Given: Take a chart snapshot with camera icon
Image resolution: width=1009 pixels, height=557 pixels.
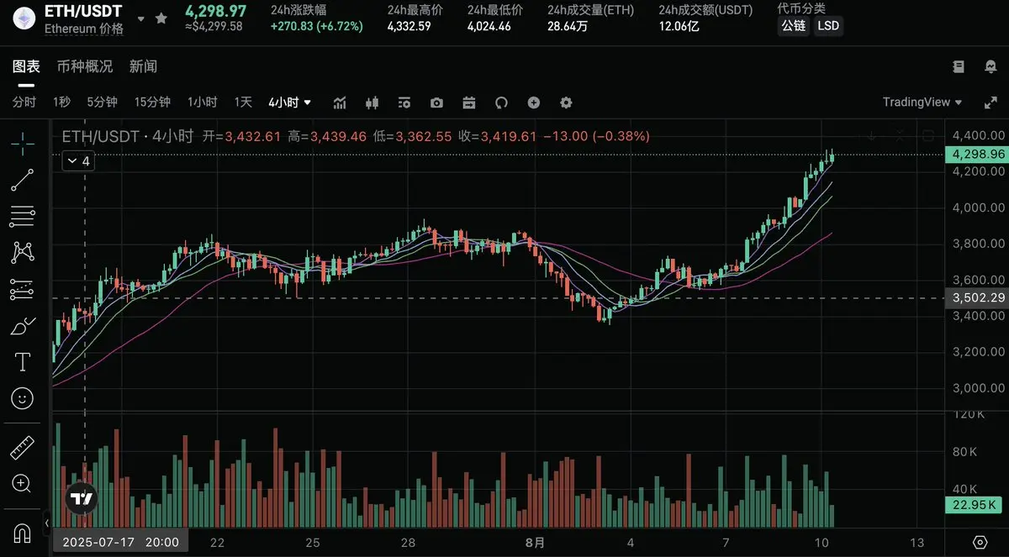Looking at the screenshot, I should pos(436,102).
